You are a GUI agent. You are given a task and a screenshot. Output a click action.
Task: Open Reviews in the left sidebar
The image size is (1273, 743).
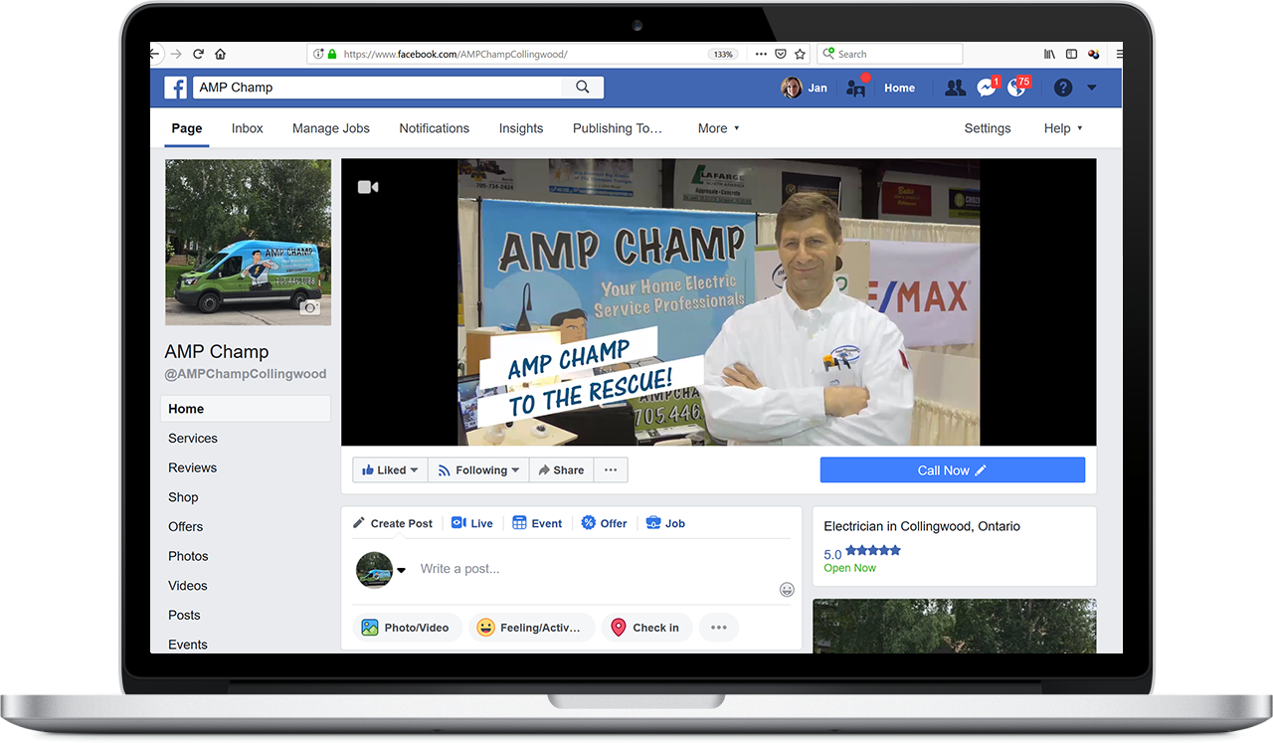point(193,467)
